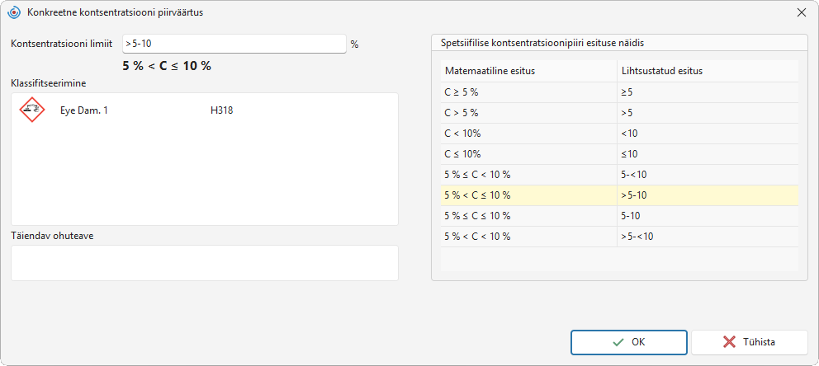Select the >5-<10 simplified cell
The height and width of the screenshot is (366, 819).
(x=708, y=237)
